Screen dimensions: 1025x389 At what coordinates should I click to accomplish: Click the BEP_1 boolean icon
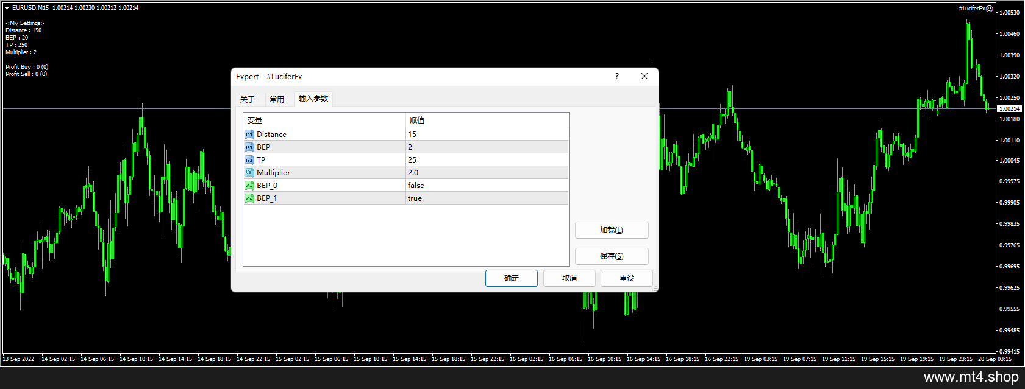point(249,198)
